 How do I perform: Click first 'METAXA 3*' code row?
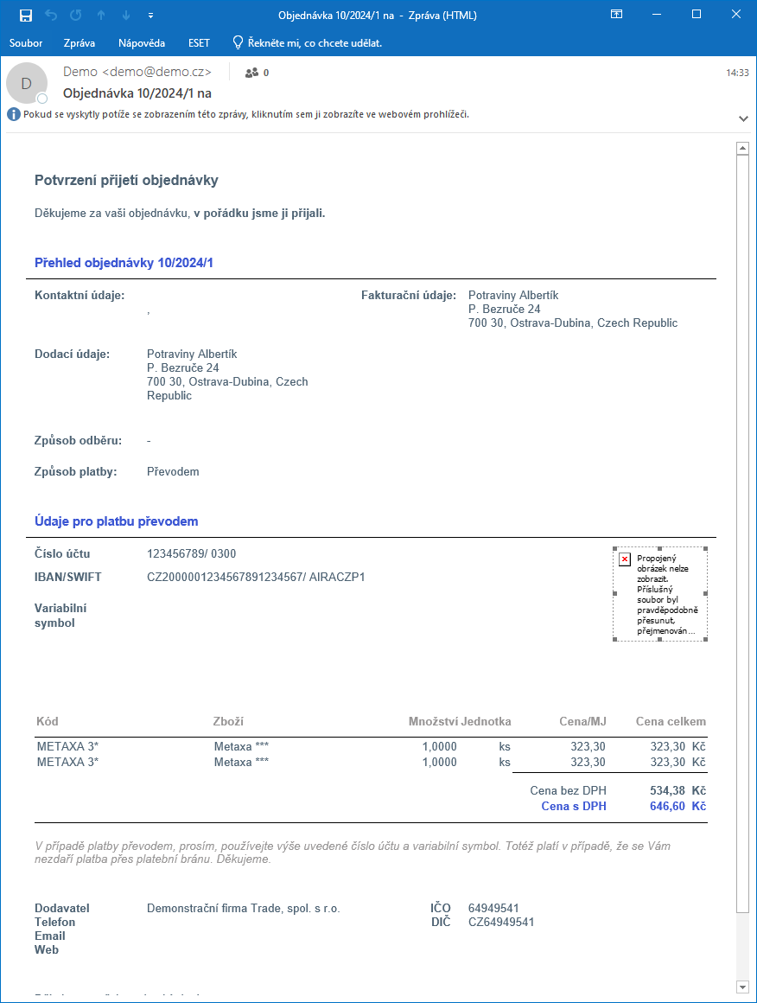point(67,746)
